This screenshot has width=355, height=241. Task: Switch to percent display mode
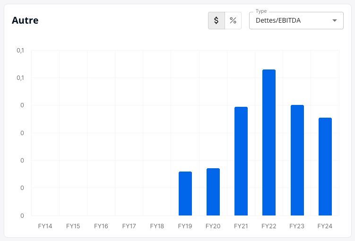pos(233,20)
